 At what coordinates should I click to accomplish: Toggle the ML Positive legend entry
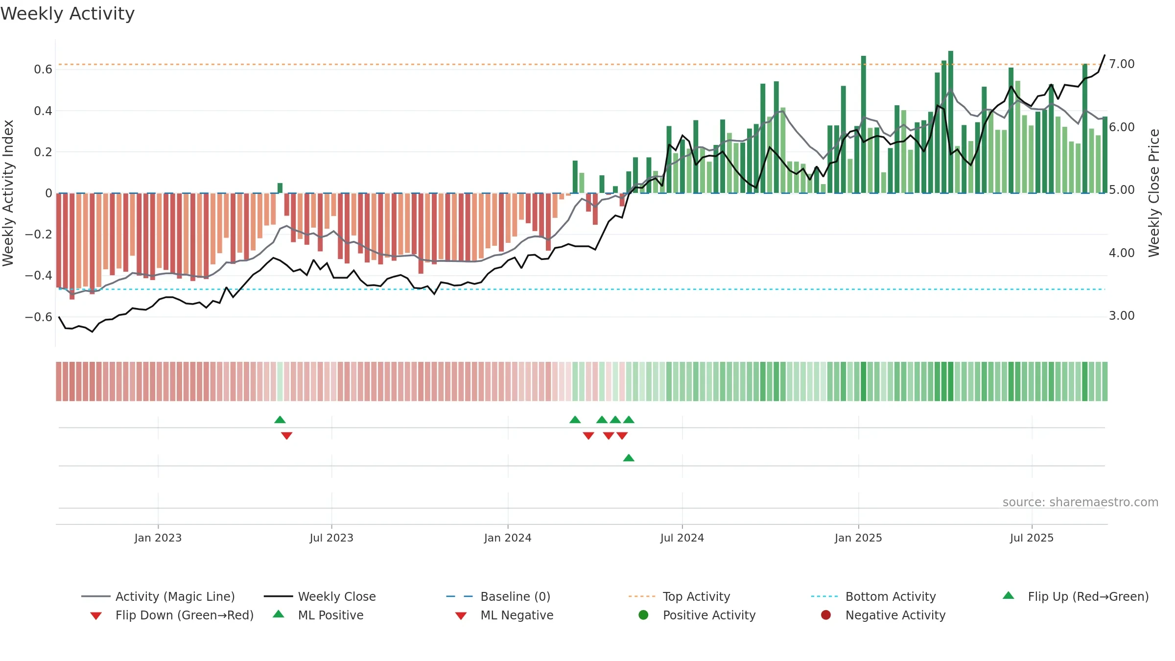point(318,615)
